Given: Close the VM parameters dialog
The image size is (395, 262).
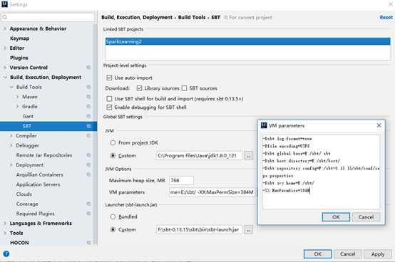Looking at the screenshot, I should pos(379,125).
